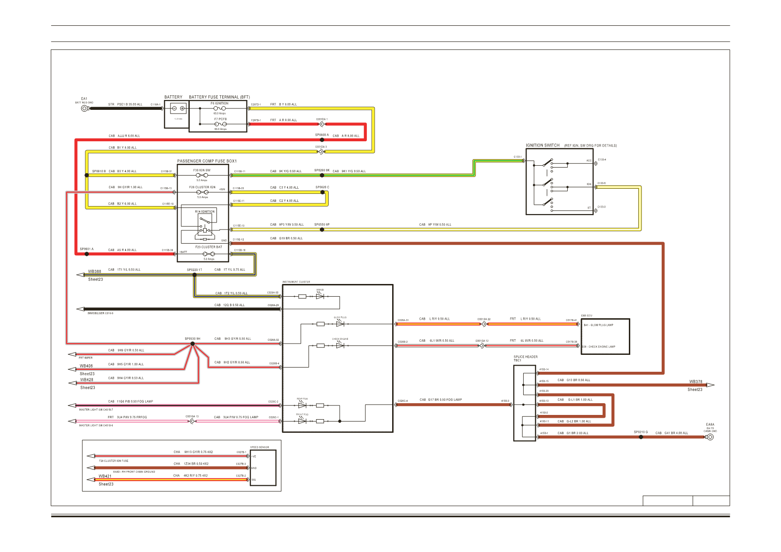Click the "CAB AJJJ R 6.00 ALL" wire label
This screenshot has width=781, height=552.
coord(124,136)
